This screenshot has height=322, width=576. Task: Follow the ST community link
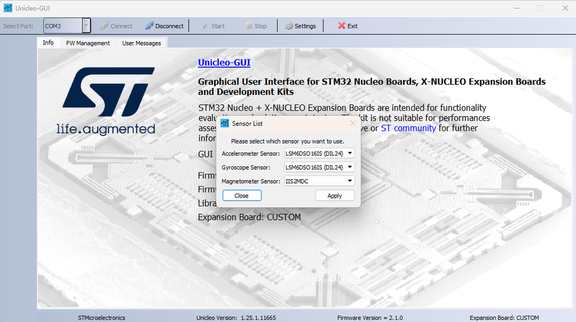click(x=408, y=128)
